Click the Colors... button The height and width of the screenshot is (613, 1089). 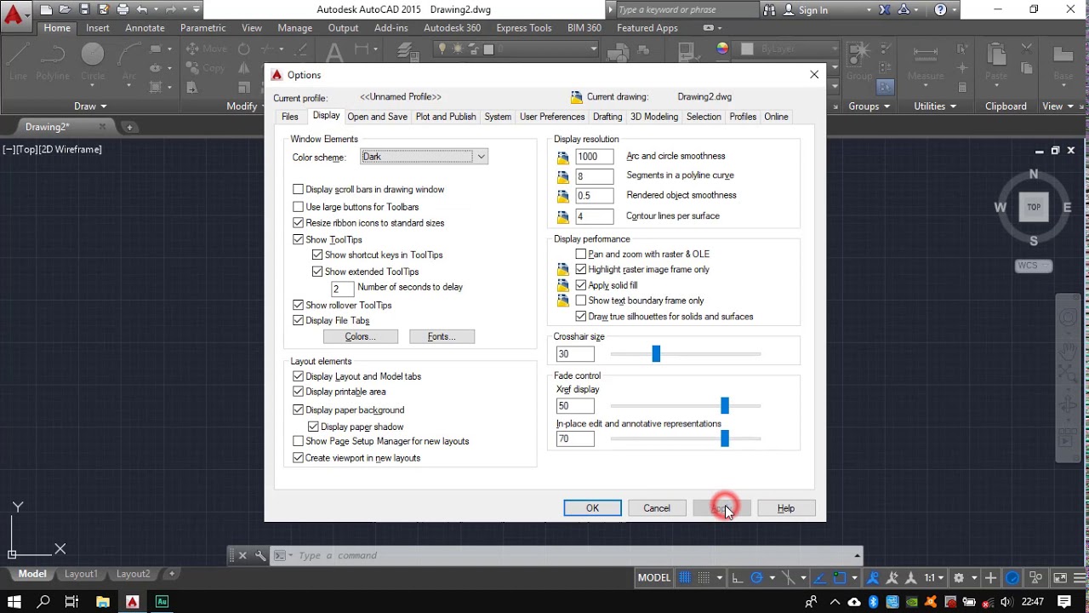coord(360,336)
